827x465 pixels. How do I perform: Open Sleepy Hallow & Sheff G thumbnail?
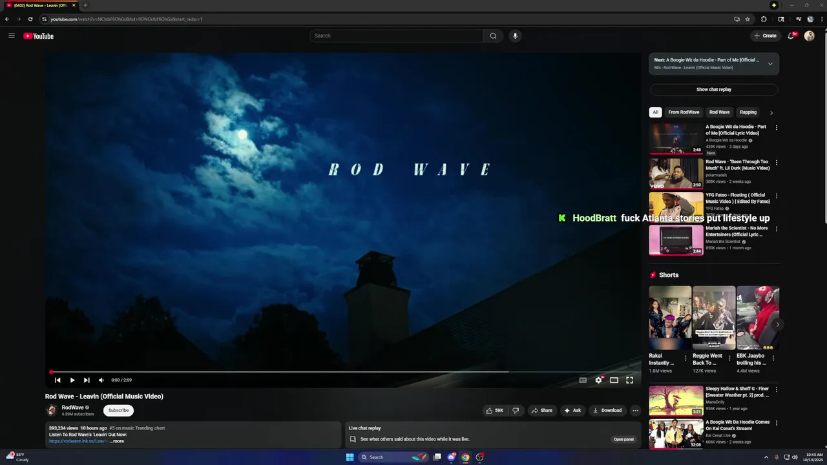(676, 400)
